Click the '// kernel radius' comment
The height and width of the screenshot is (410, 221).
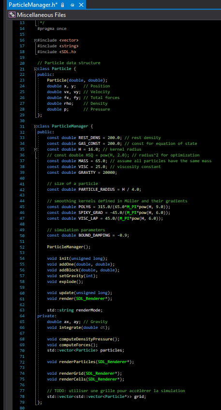tap(122, 149)
